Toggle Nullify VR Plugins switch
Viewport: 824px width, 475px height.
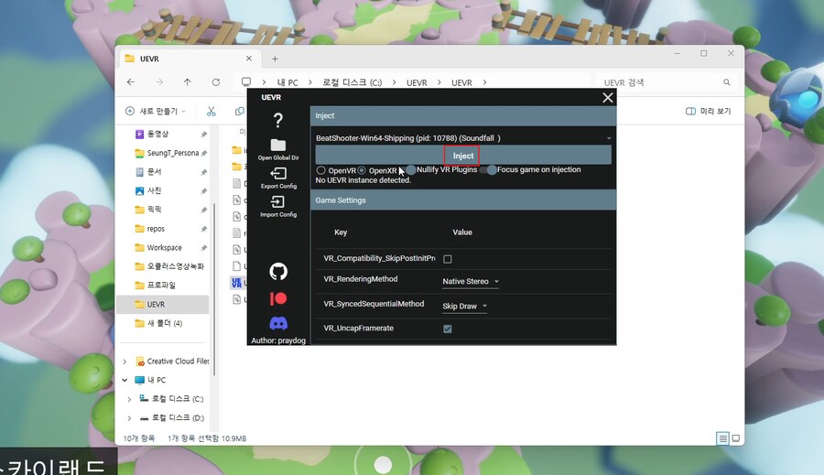407,169
